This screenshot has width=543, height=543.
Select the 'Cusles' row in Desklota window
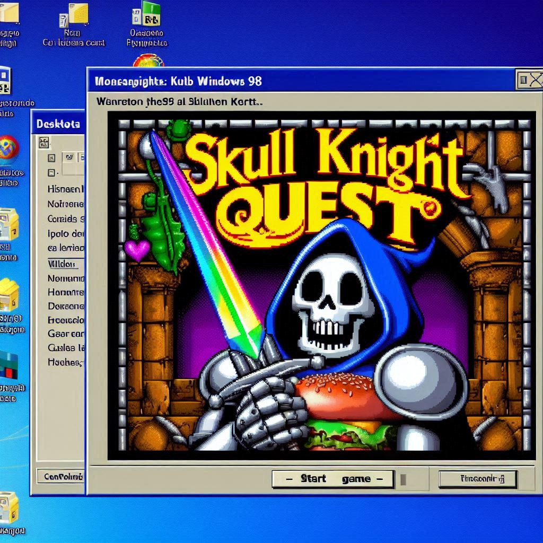pos(65,348)
